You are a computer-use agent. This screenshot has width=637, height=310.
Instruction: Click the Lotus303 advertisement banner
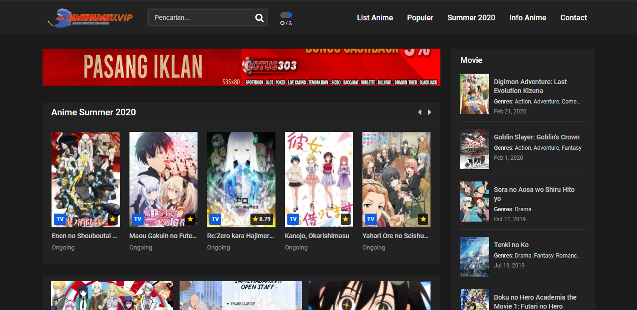coord(341,67)
